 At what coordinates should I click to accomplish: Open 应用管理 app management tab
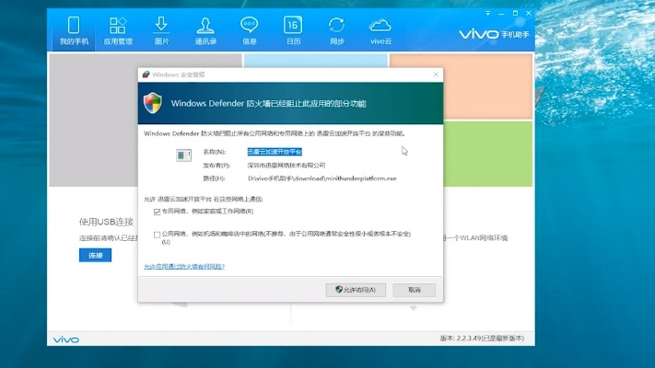[118, 30]
